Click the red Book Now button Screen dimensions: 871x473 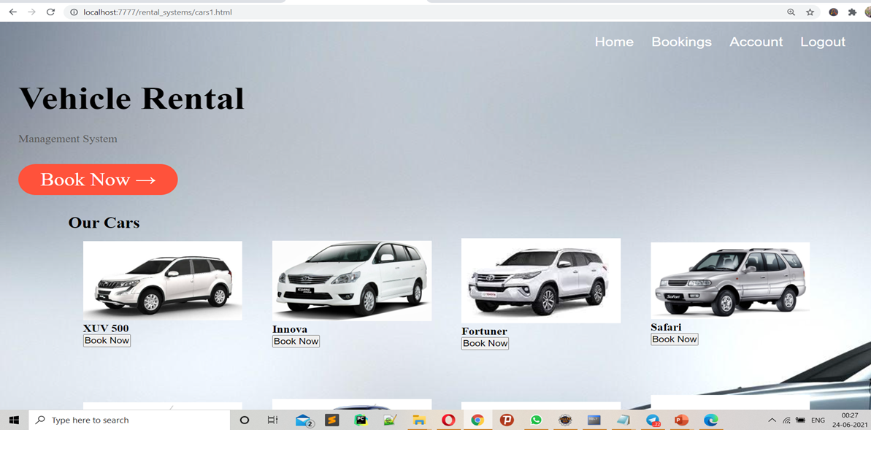[x=98, y=179]
